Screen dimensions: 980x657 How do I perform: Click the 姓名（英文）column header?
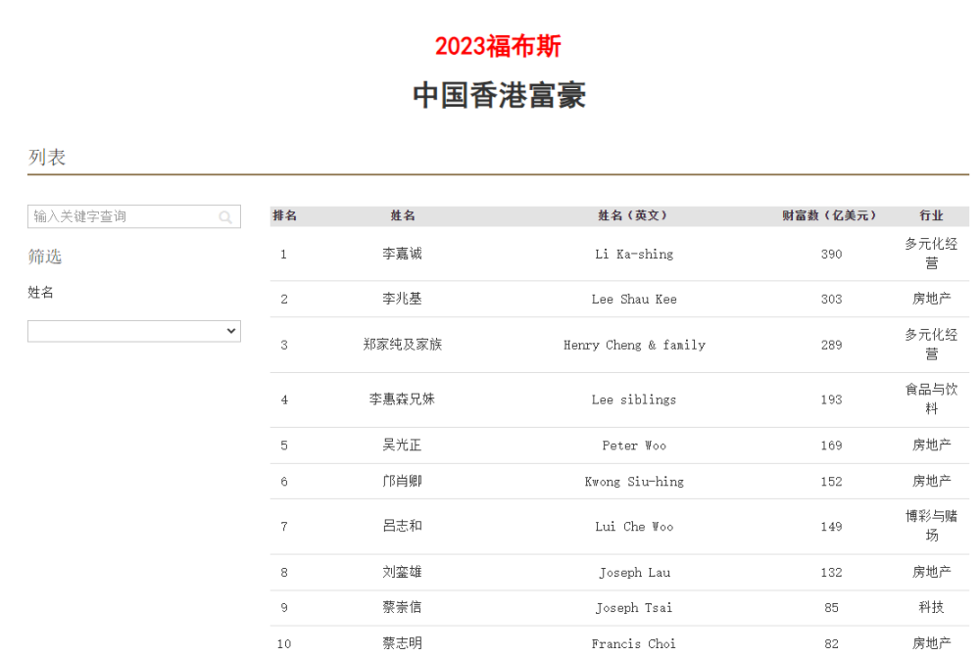click(634, 216)
